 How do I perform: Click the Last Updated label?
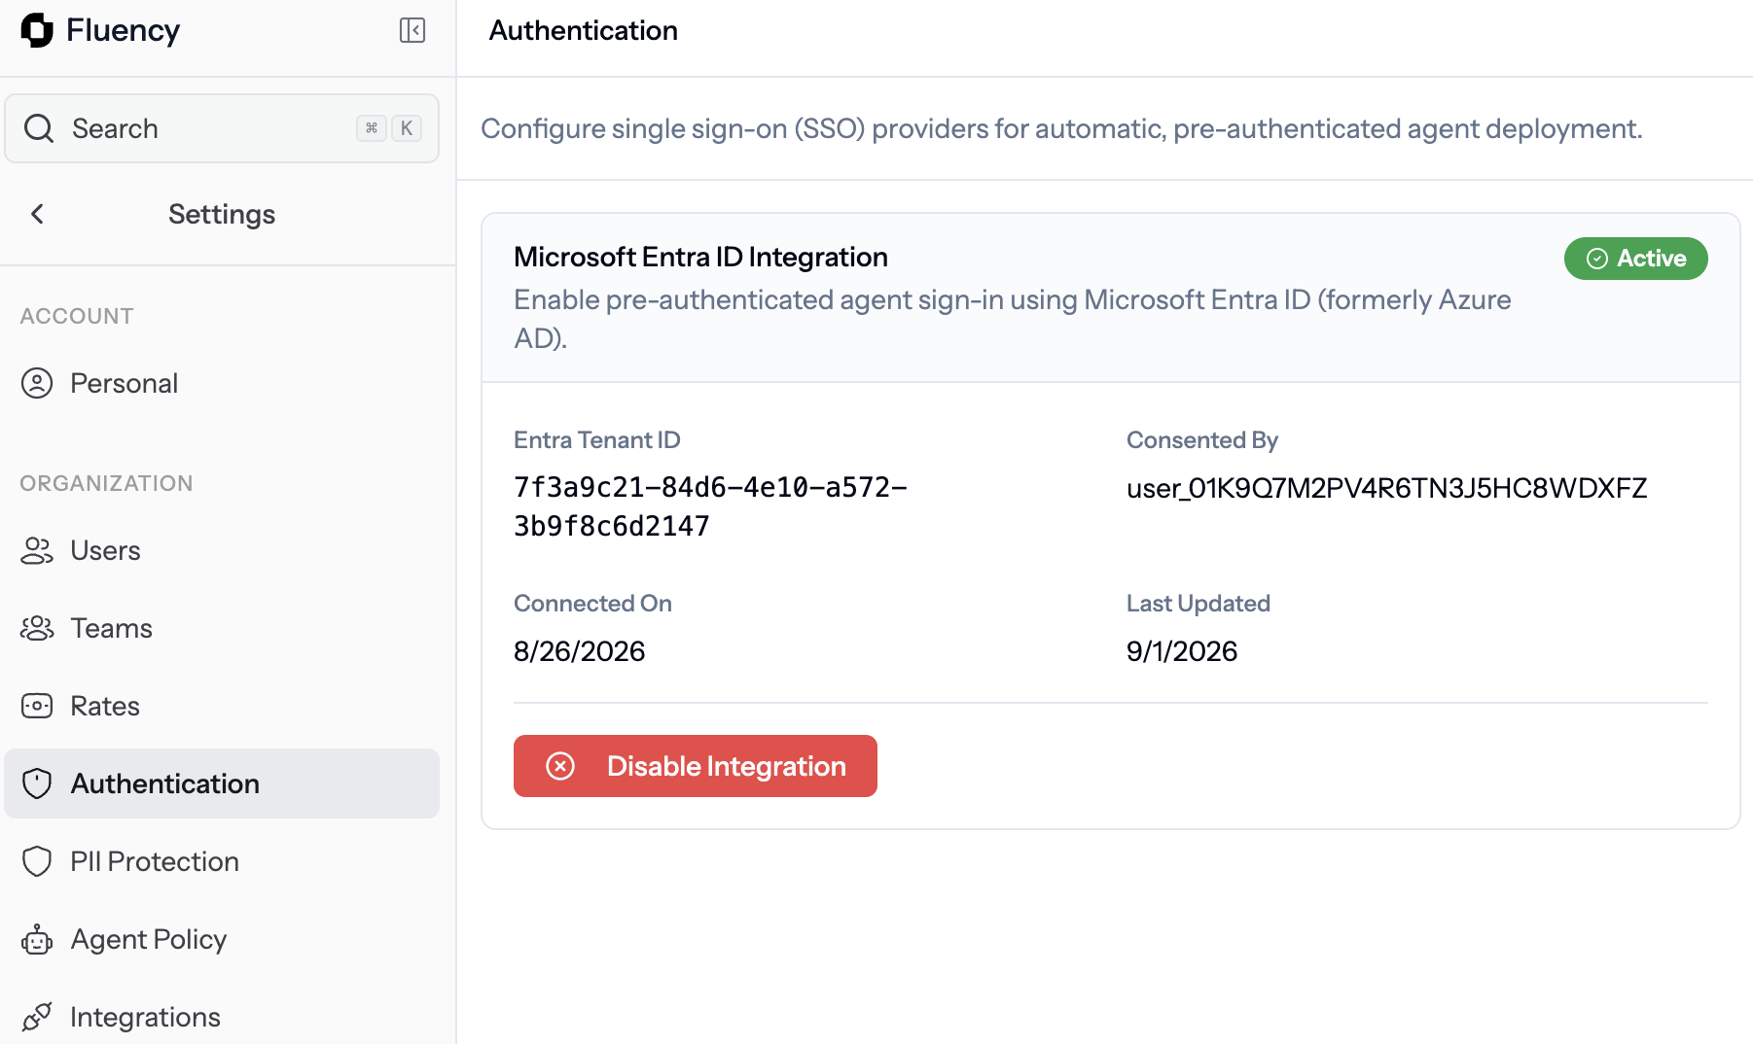click(1198, 604)
